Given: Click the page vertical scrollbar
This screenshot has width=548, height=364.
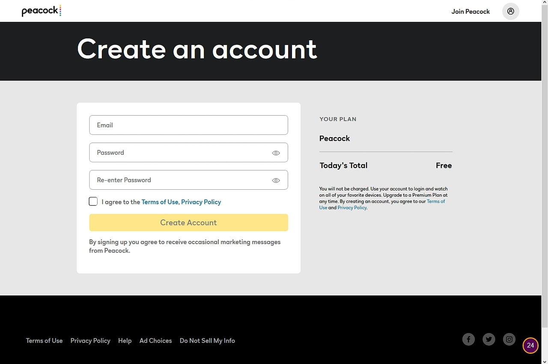Looking at the screenshot, I should [x=545, y=171].
